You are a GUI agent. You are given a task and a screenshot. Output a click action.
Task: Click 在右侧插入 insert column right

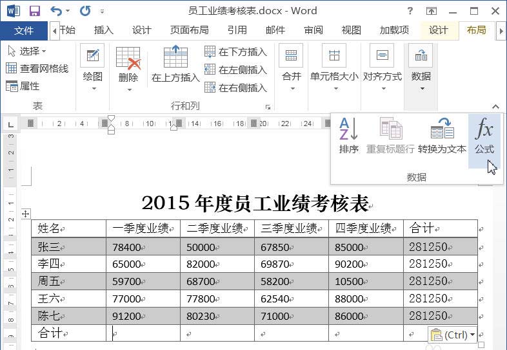click(x=235, y=87)
